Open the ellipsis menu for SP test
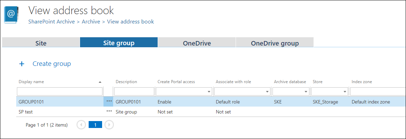Viewport: 406px width, 139px height. coord(109,111)
